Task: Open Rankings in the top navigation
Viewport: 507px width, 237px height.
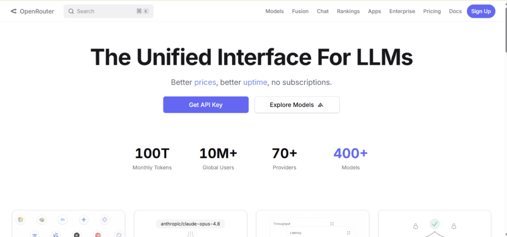Action: tap(348, 11)
